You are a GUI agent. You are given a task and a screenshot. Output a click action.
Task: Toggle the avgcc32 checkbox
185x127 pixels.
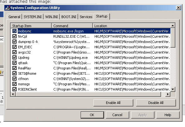coord(14,52)
